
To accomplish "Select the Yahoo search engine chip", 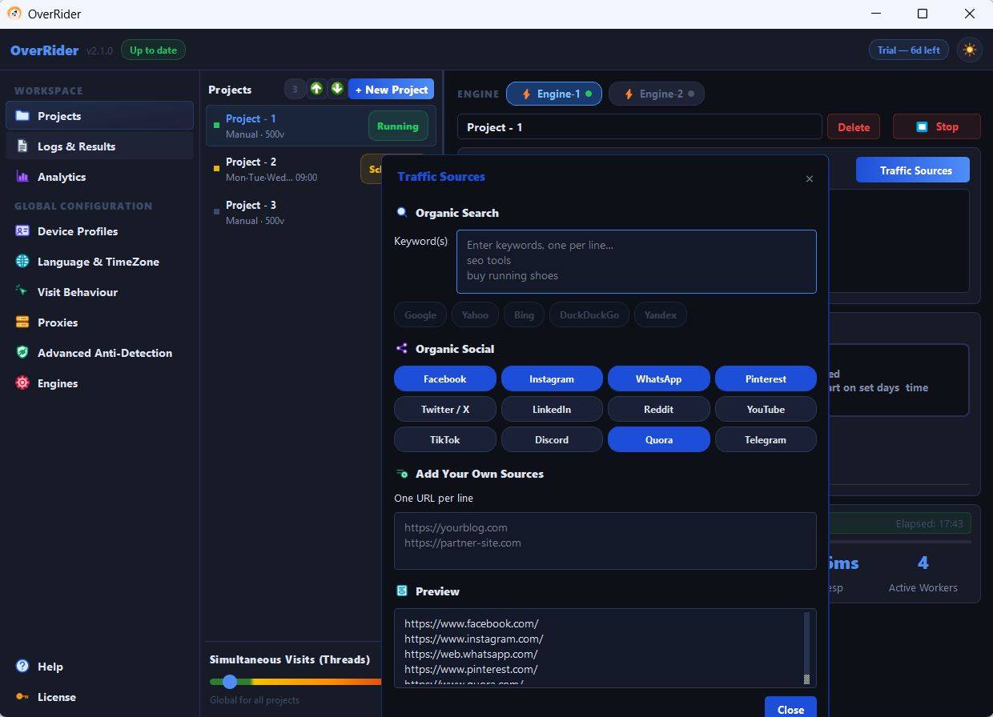I will tap(475, 314).
